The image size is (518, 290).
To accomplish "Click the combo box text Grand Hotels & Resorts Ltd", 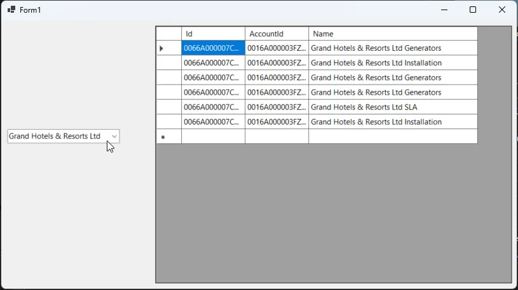I will [55, 136].
